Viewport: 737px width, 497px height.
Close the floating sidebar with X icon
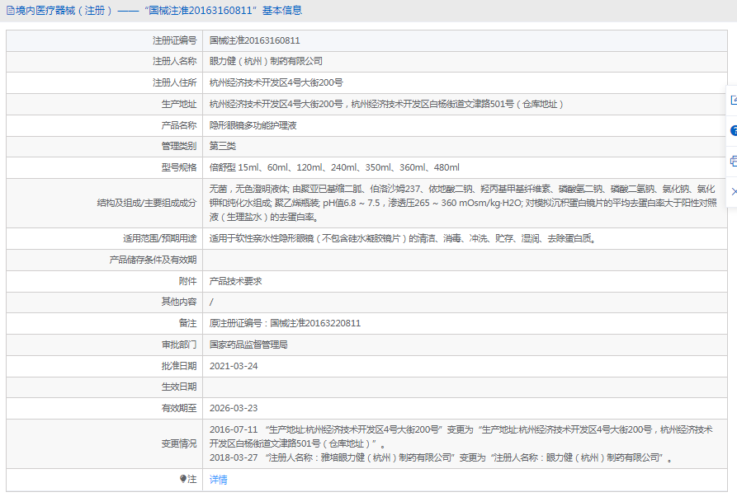coord(733,191)
